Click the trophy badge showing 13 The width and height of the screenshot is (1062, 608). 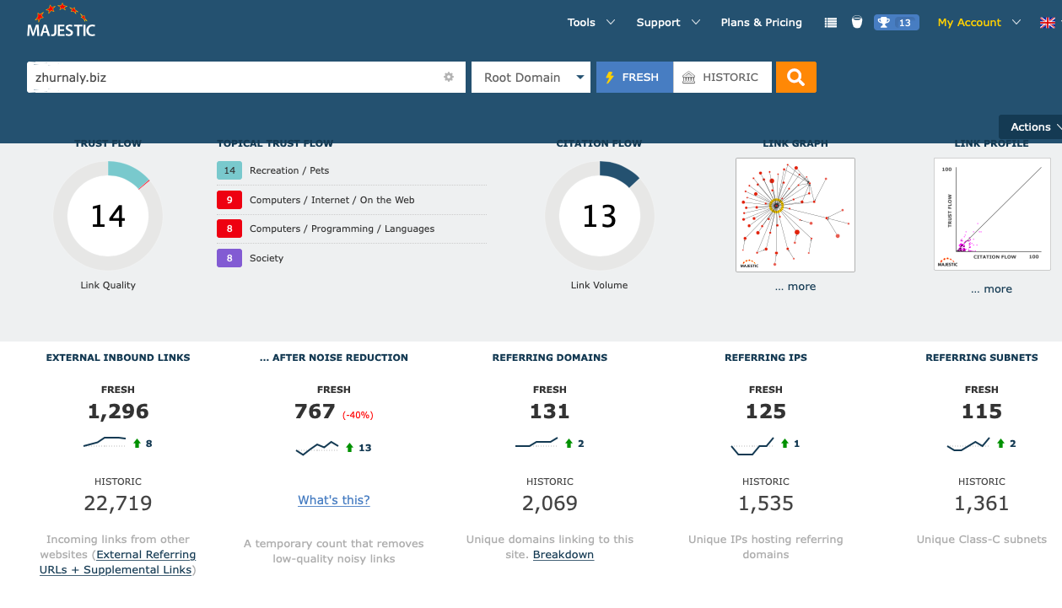click(x=895, y=23)
